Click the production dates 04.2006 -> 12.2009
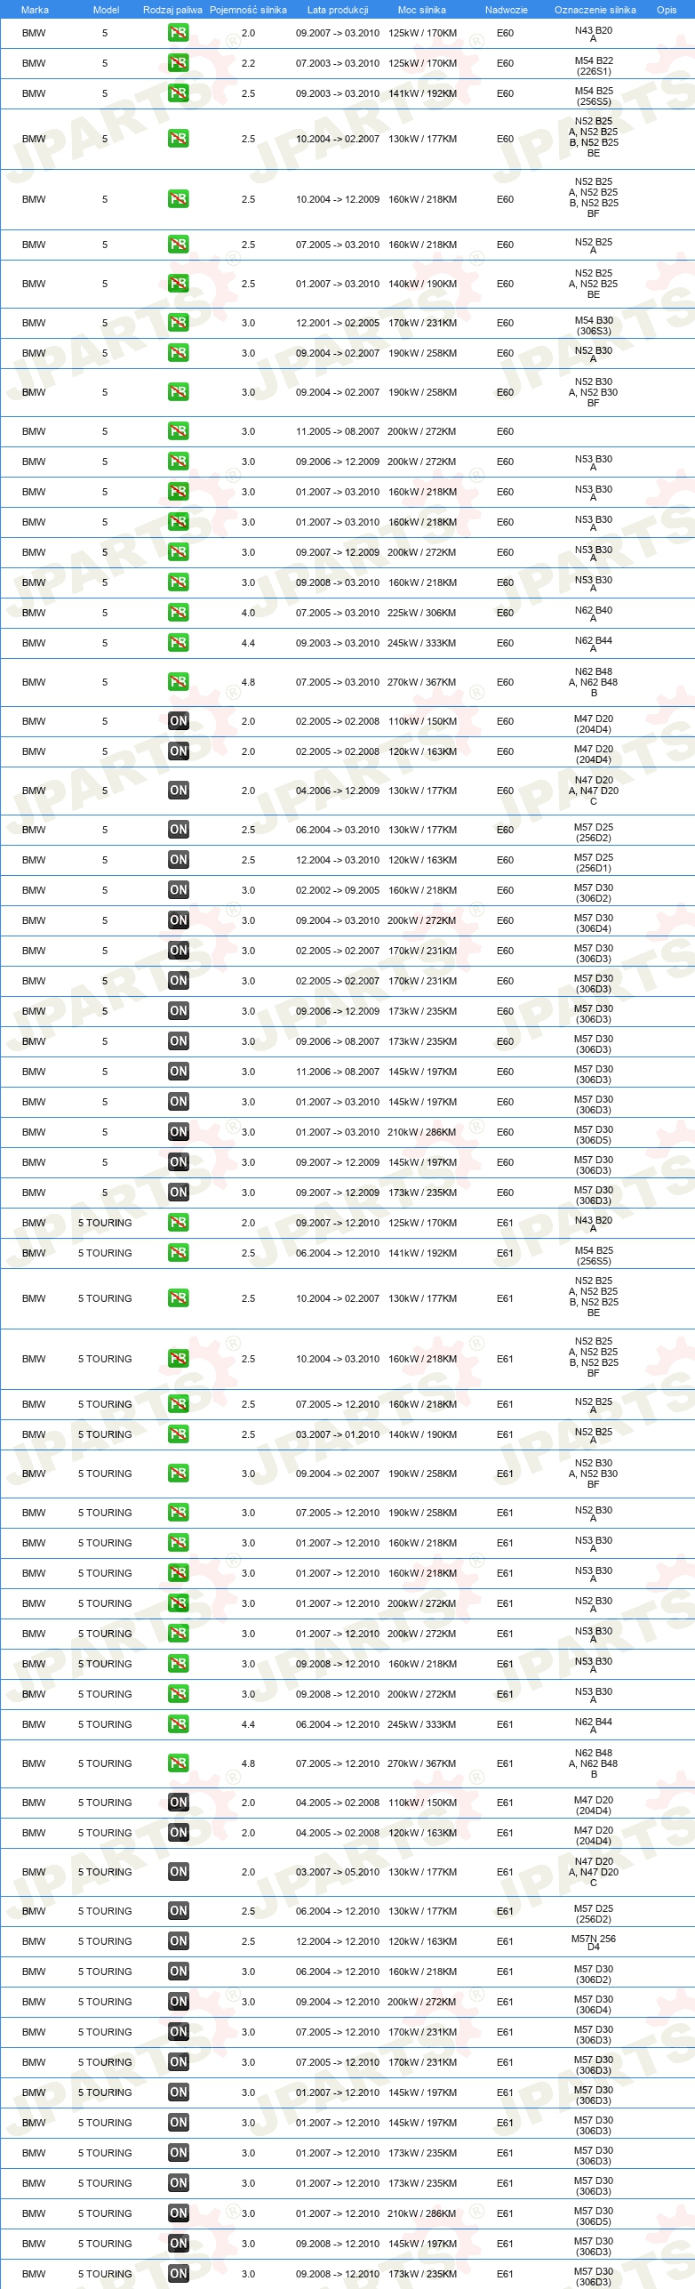Screen dimensions: 695x2289 pyautogui.click(x=338, y=791)
